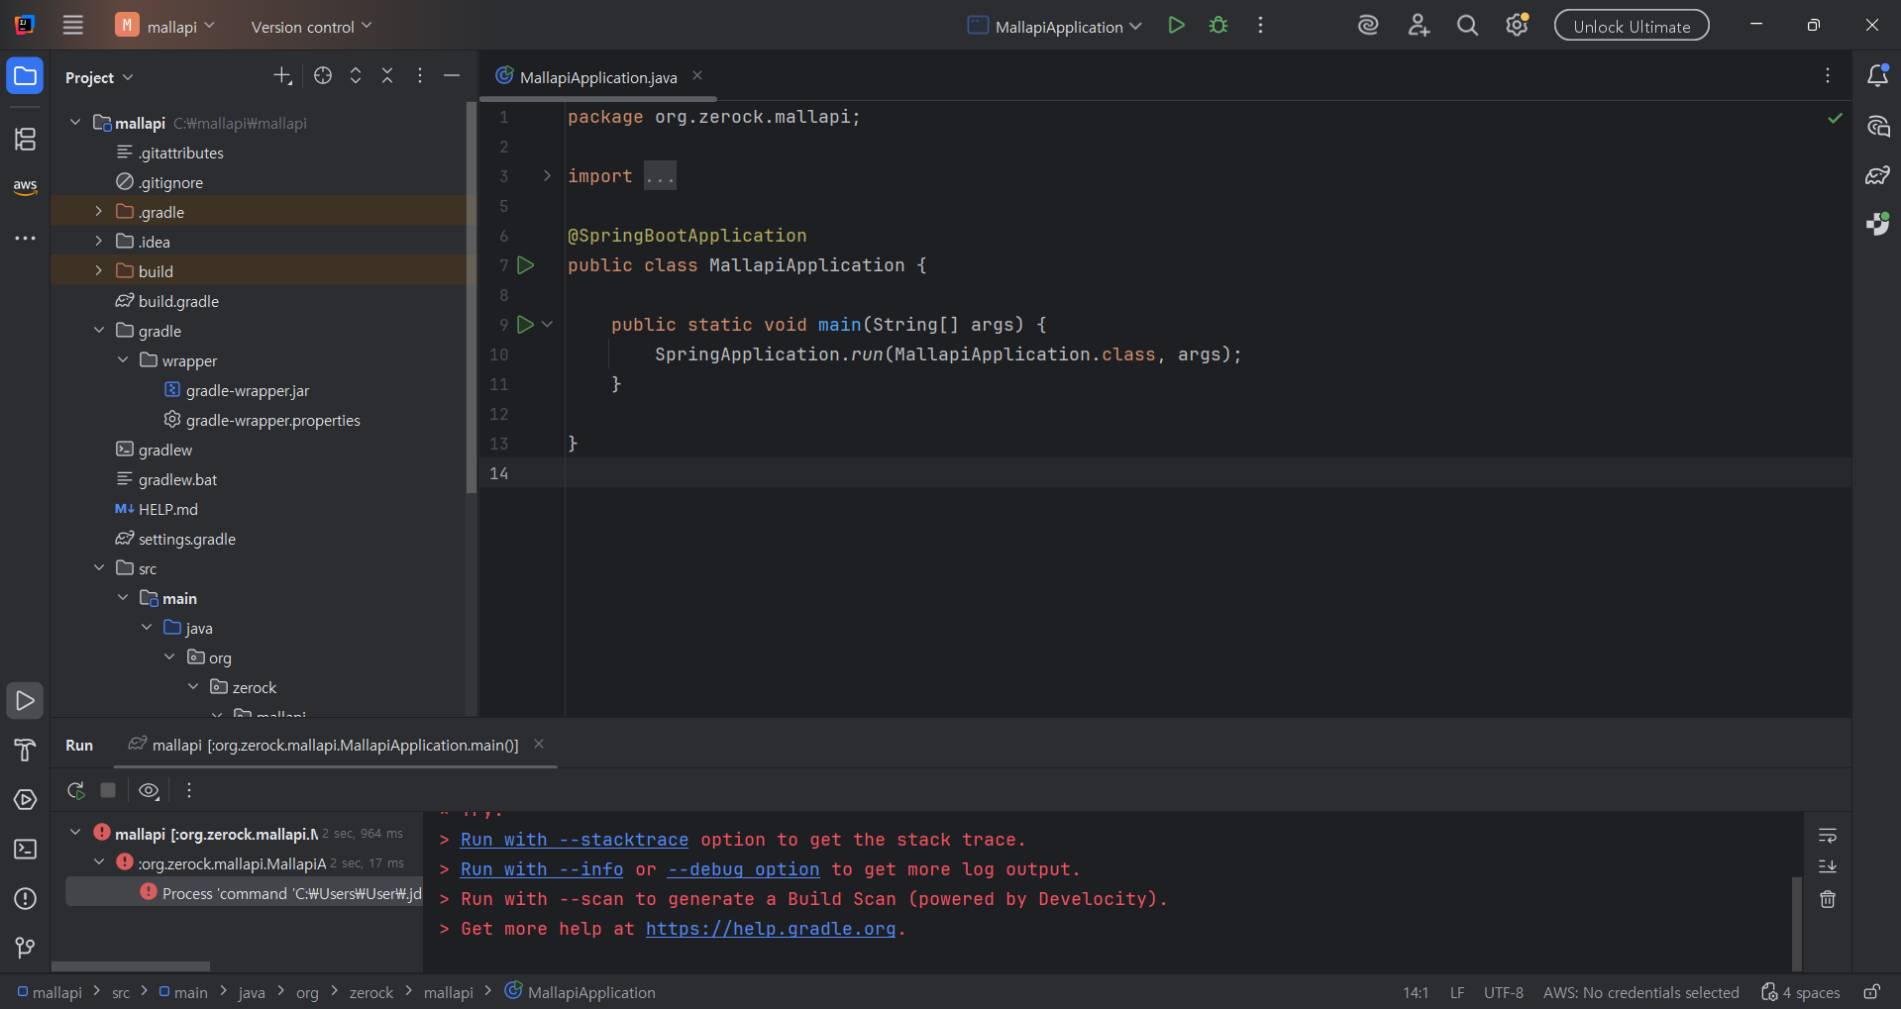Image resolution: width=1901 pixels, height=1009 pixels.
Task: Open the MallapiApplication run configuration dropdown
Action: pos(1056,27)
